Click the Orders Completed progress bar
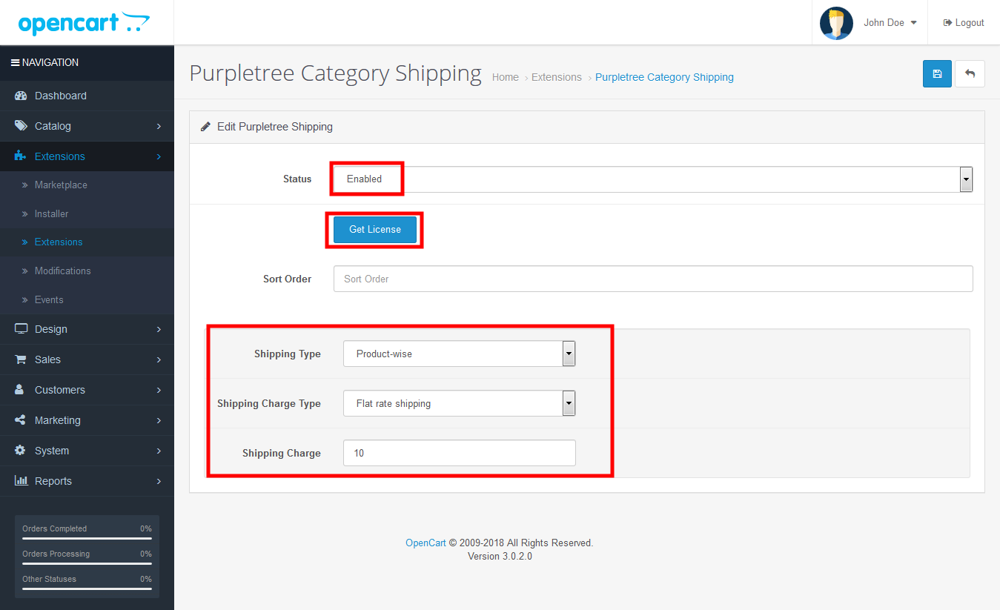1000x610 pixels. [87, 539]
